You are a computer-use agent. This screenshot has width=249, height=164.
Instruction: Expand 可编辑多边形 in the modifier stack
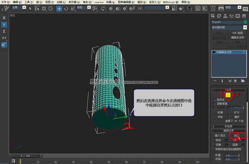[214, 52]
